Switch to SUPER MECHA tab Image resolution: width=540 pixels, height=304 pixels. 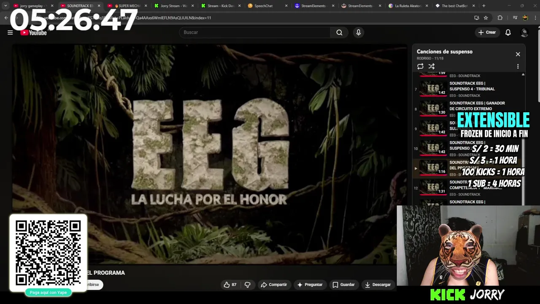(x=127, y=6)
